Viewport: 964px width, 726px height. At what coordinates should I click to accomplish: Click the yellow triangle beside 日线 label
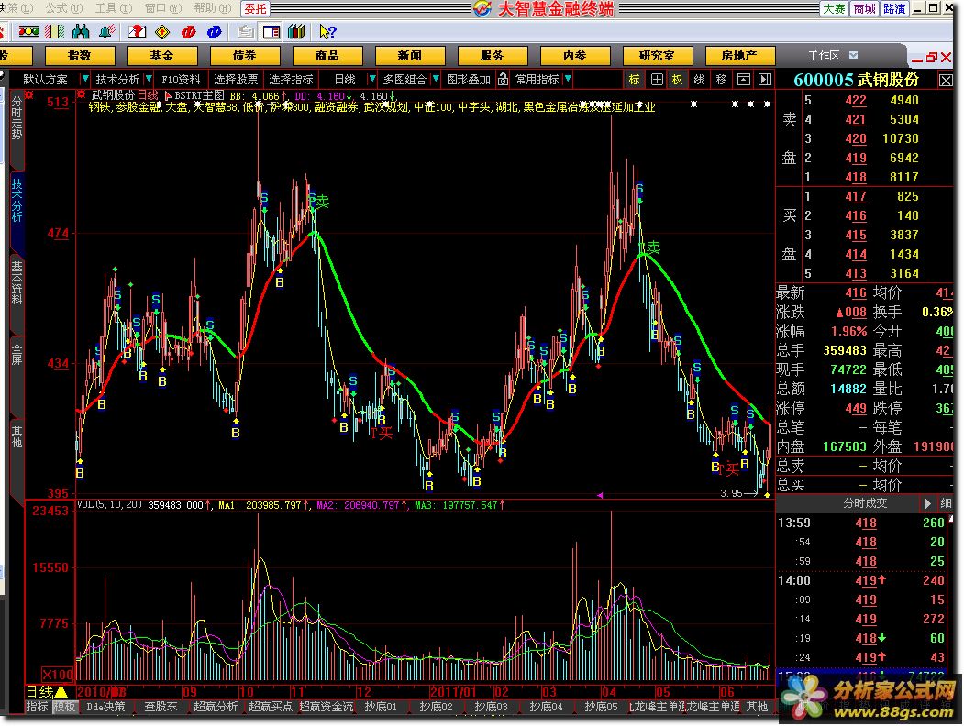click(x=61, y=691)
